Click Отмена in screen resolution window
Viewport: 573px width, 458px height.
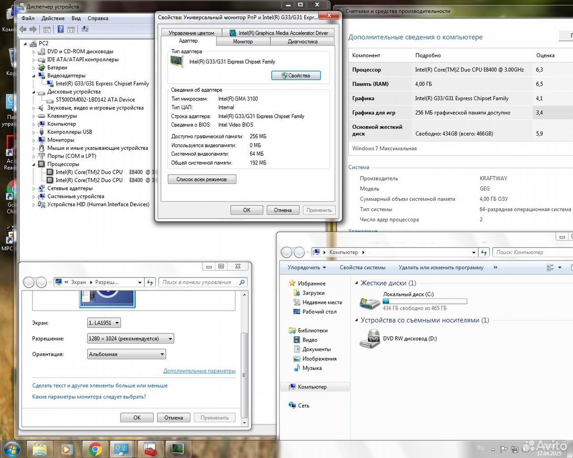(x=174, y=417)
